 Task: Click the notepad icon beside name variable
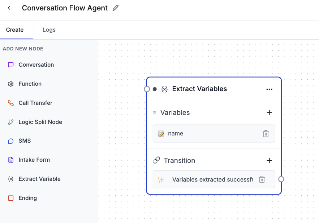161,134
